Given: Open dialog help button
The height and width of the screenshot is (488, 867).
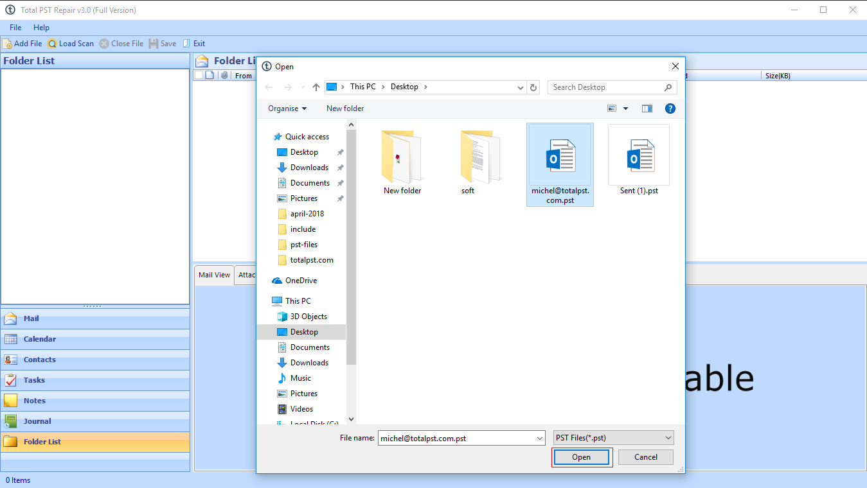Looking at the screenshot, I should [x=670, y=109].
